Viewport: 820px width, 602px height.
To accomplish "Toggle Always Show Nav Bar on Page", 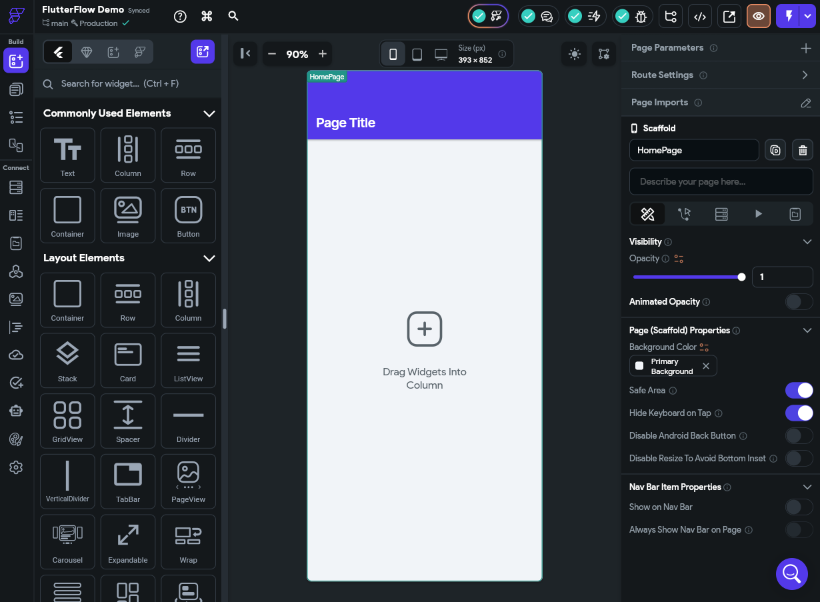I will click(799, 530).
